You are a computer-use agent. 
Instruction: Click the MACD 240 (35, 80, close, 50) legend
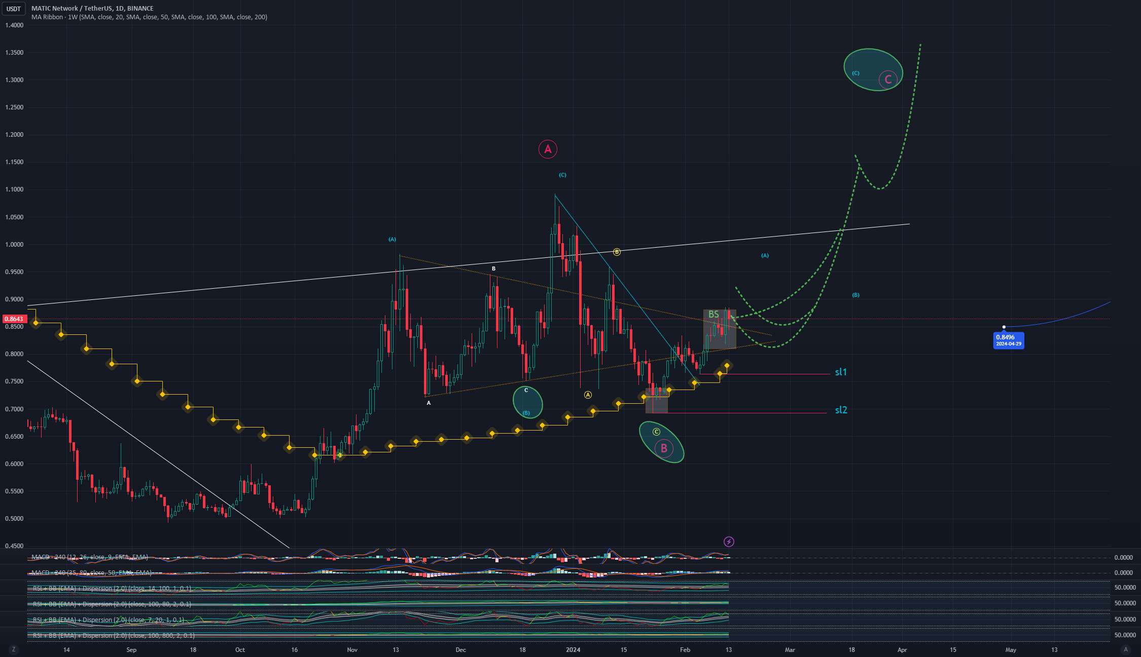tap(91, 573)
